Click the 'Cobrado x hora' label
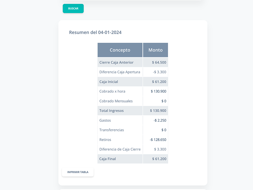The height and width of the screenshot is (190, 253). pyautogui.click(x=112, y=91)
